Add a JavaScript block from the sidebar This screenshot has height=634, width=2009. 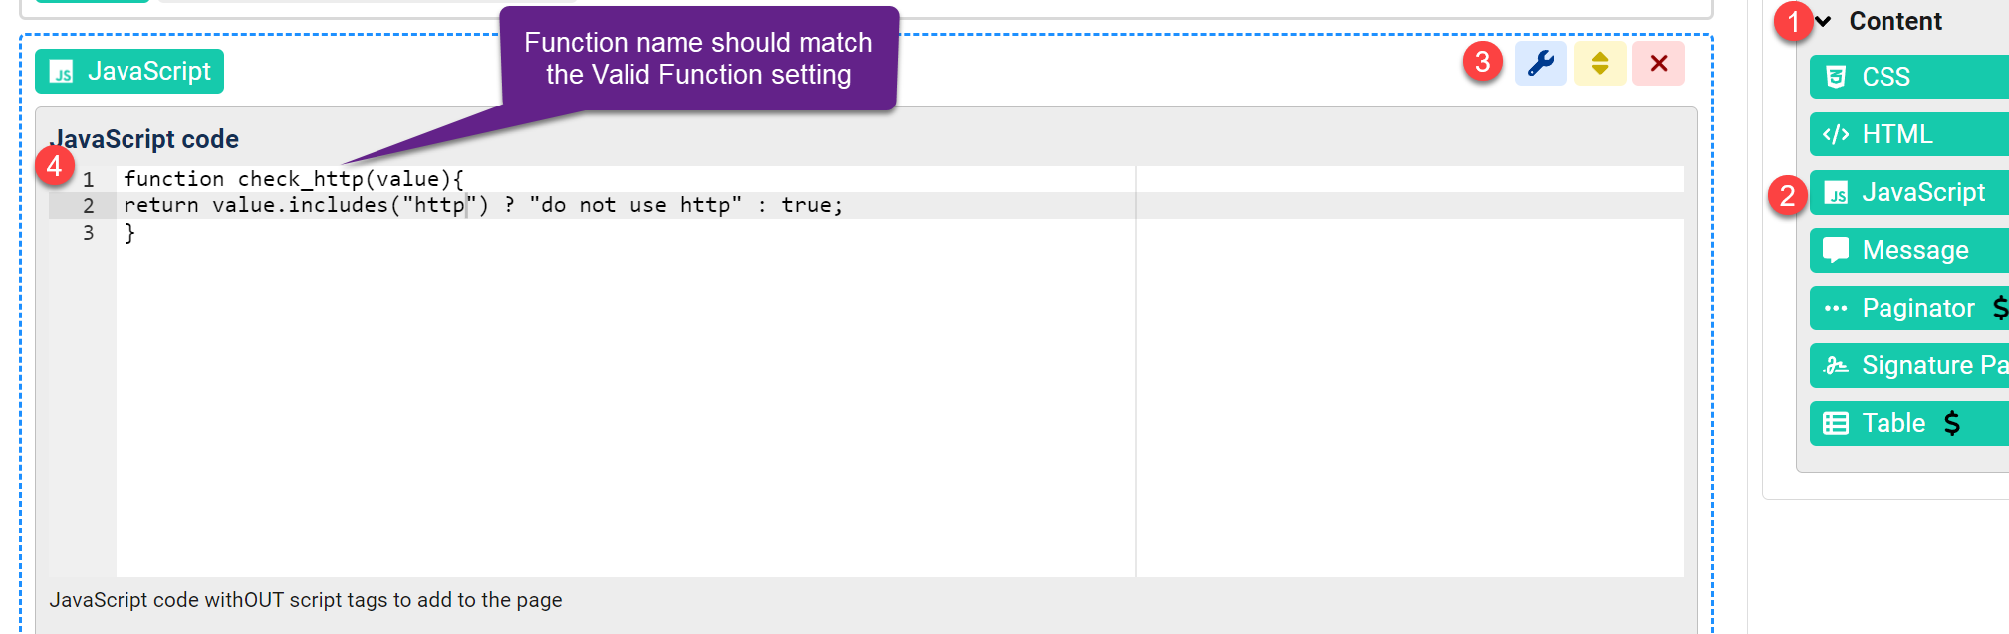(x=1922, y=192)
